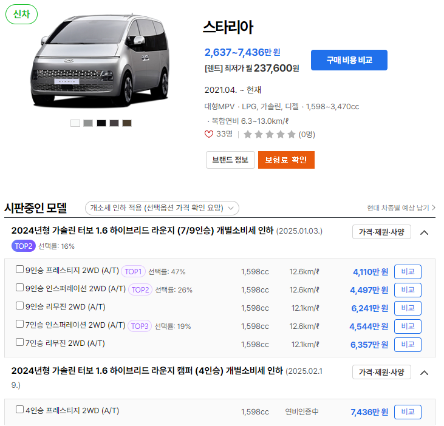Click the 스타리아 model title
Image resolution: width=444 pixels, height=426 pixels.
click(228, 27)
